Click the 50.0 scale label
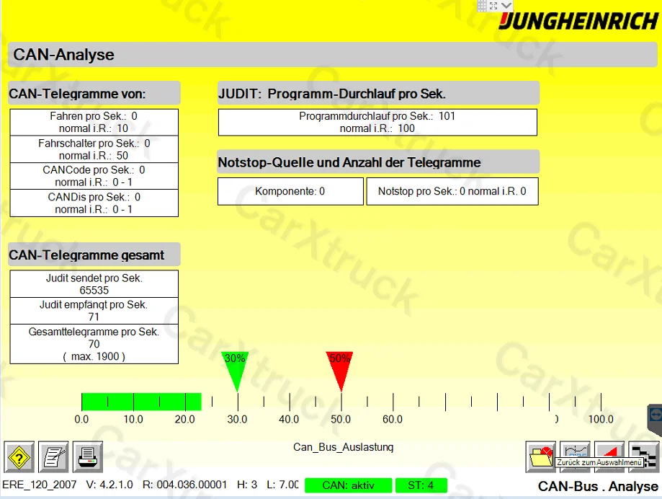 coord(341,419)
